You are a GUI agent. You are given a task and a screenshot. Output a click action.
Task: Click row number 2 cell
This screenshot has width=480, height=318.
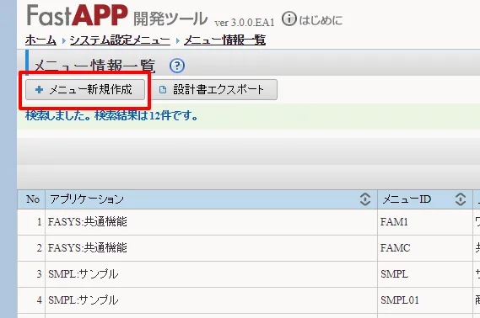point(31,248)
